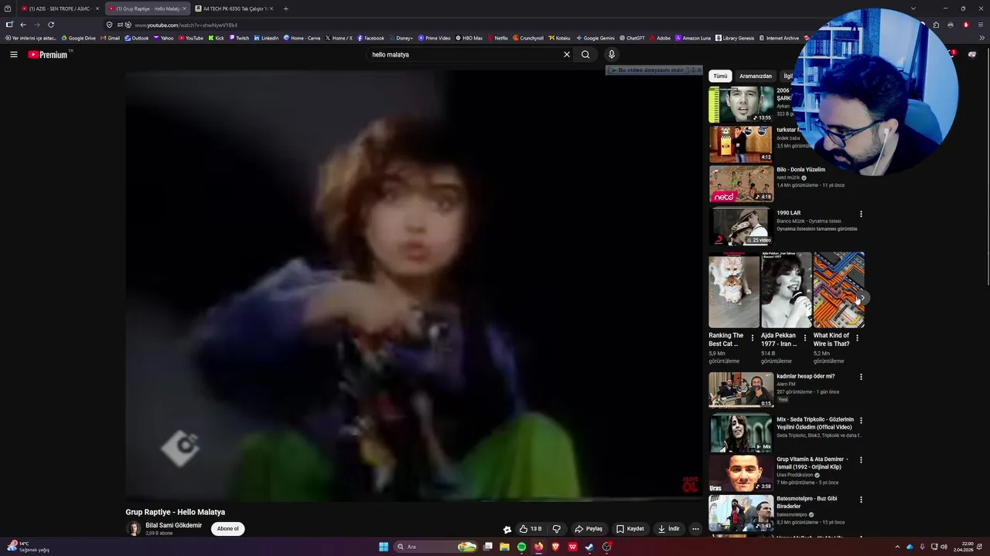The image size is (990, 556).
Task: Open options for Seda Tripkolic mix
Action: (861, 421)
